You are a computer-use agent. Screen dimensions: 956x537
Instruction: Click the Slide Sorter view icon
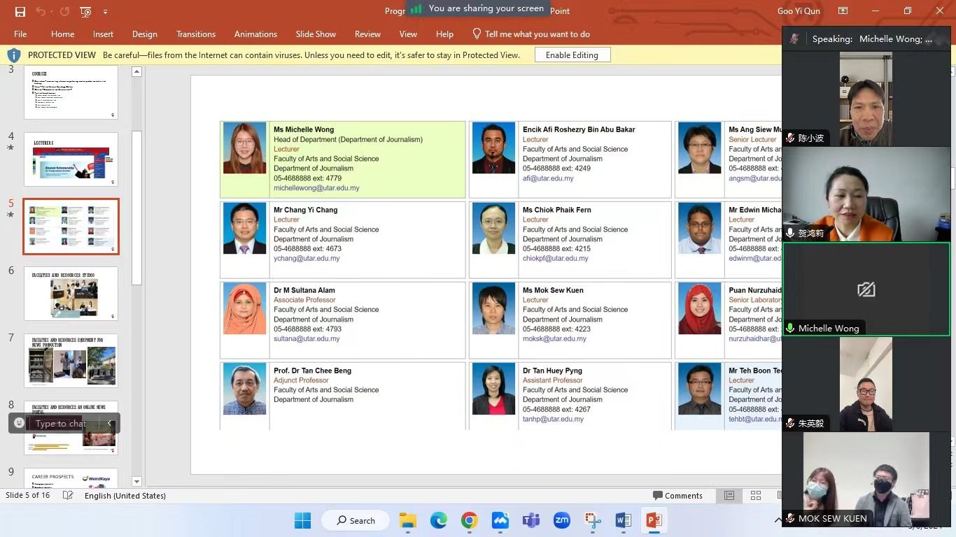point(756,496)
